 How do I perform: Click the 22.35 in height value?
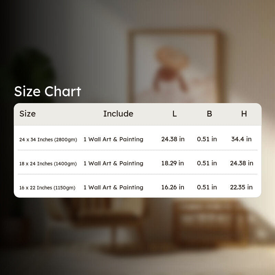coord(241,187)
